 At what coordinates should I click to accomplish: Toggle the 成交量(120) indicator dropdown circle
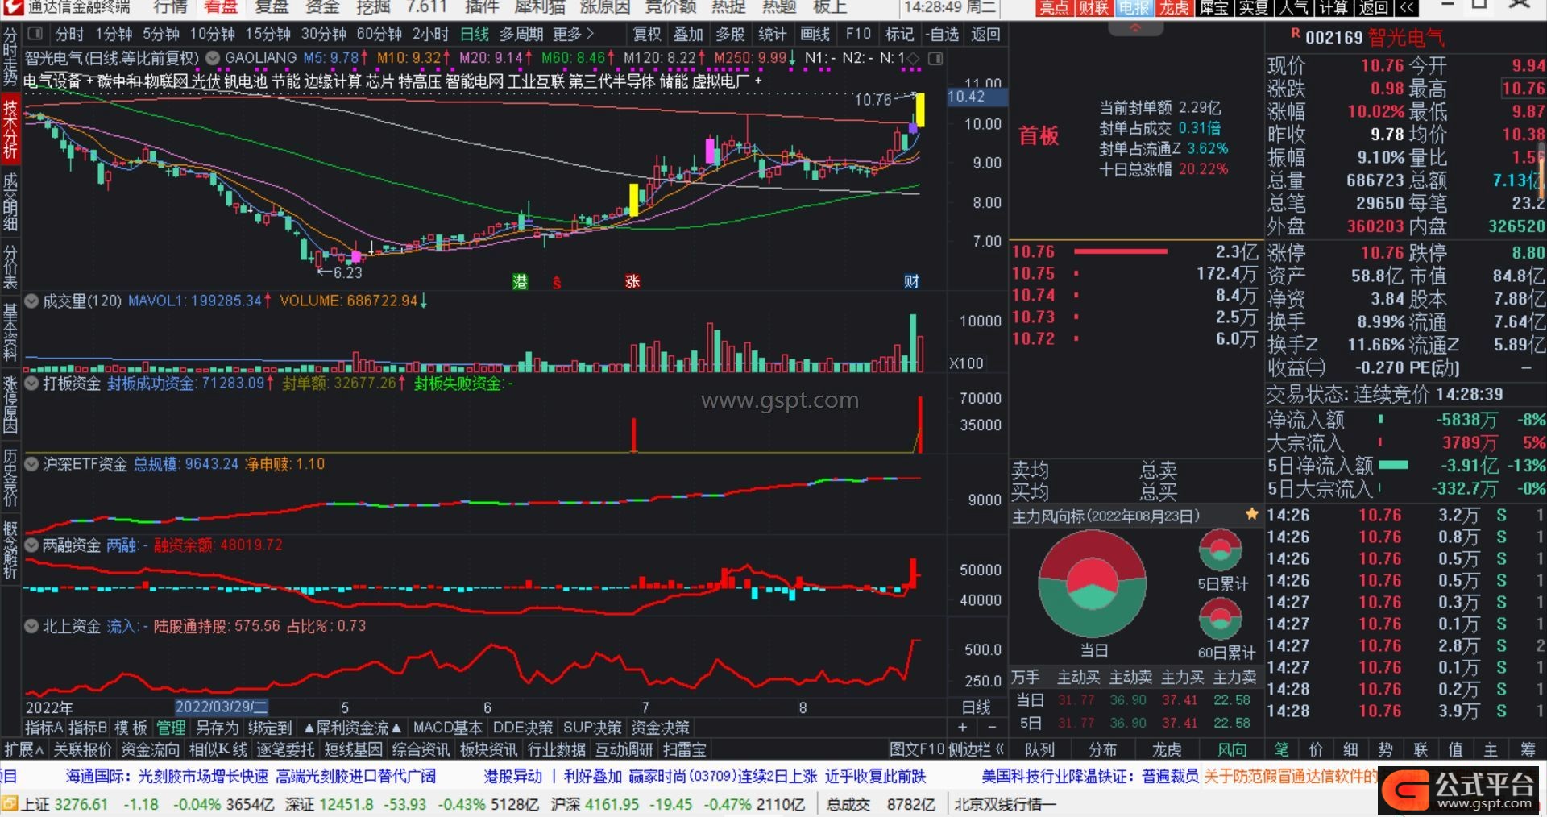[x=31, y=301]
